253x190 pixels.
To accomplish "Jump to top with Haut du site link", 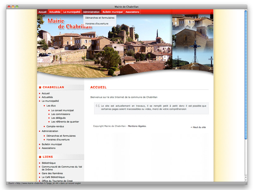I will 199,127.
